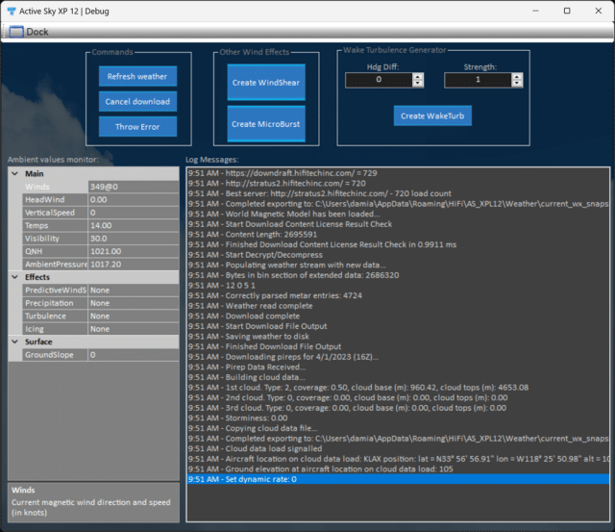Image resolution: width=615 pixels, height=532 pixels.
Task: Trigger Create MicroBurst
Action: click(x=265, y=124)
